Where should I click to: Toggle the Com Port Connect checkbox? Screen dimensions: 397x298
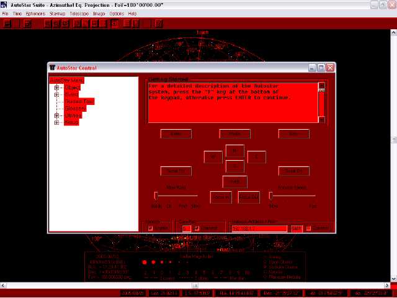[x=197, y=228]
